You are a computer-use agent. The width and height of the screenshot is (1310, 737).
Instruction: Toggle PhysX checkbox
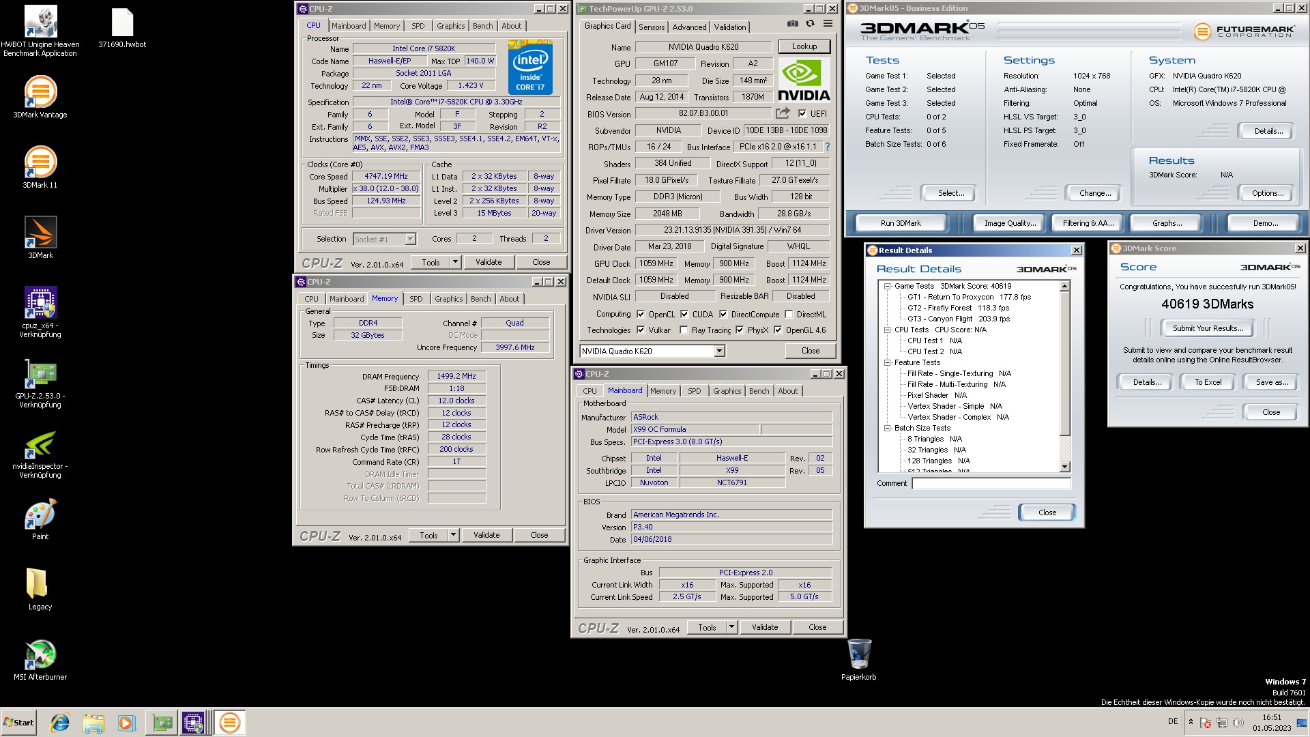pos(740,330)
